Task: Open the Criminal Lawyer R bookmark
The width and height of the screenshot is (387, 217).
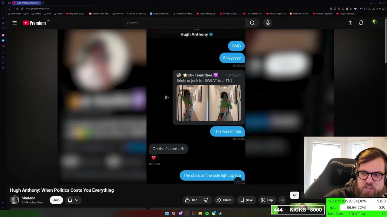Action: point(323,14)
